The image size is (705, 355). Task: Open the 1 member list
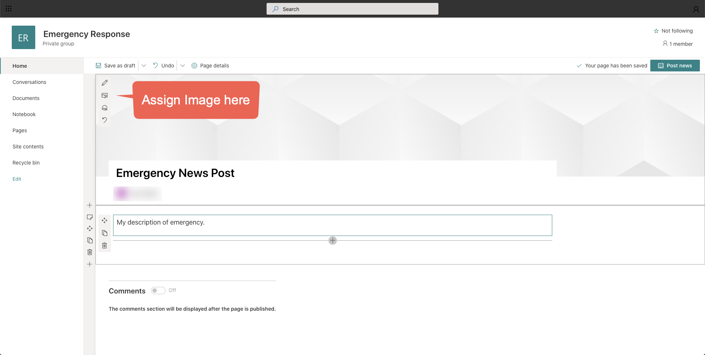tap(677, 44)
